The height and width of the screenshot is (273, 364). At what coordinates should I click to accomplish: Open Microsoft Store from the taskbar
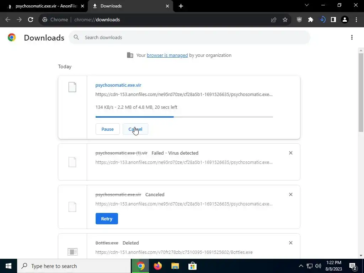tap(192, 266)
